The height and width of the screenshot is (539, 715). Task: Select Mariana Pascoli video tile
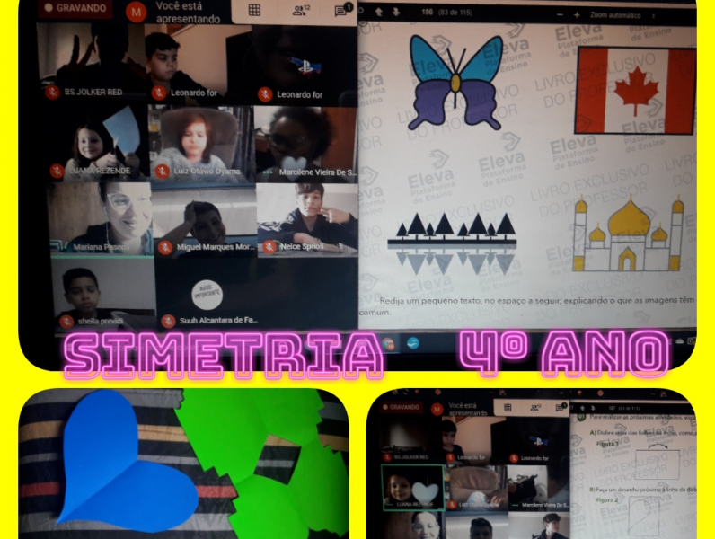(x=101, y=218)
